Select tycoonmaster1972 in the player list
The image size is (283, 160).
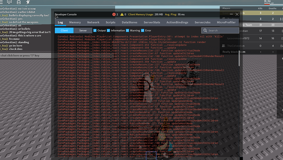coord(238,38)
